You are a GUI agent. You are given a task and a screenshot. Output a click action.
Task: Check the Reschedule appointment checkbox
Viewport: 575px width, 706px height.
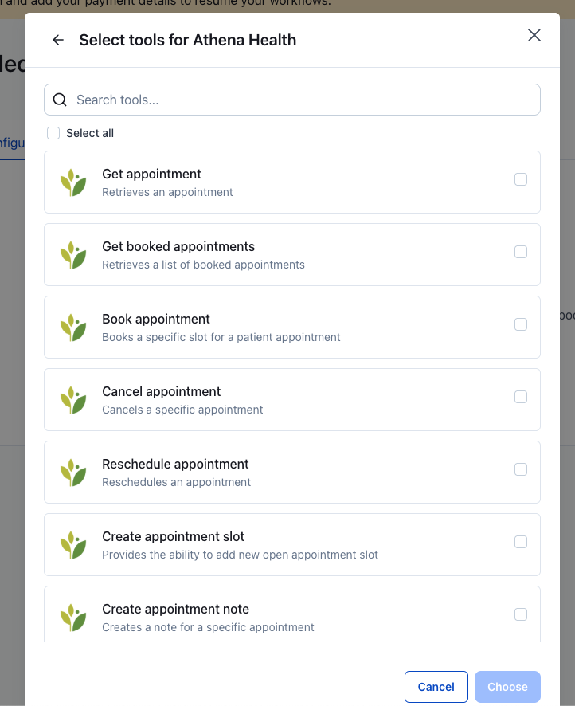tap(521, 469)
